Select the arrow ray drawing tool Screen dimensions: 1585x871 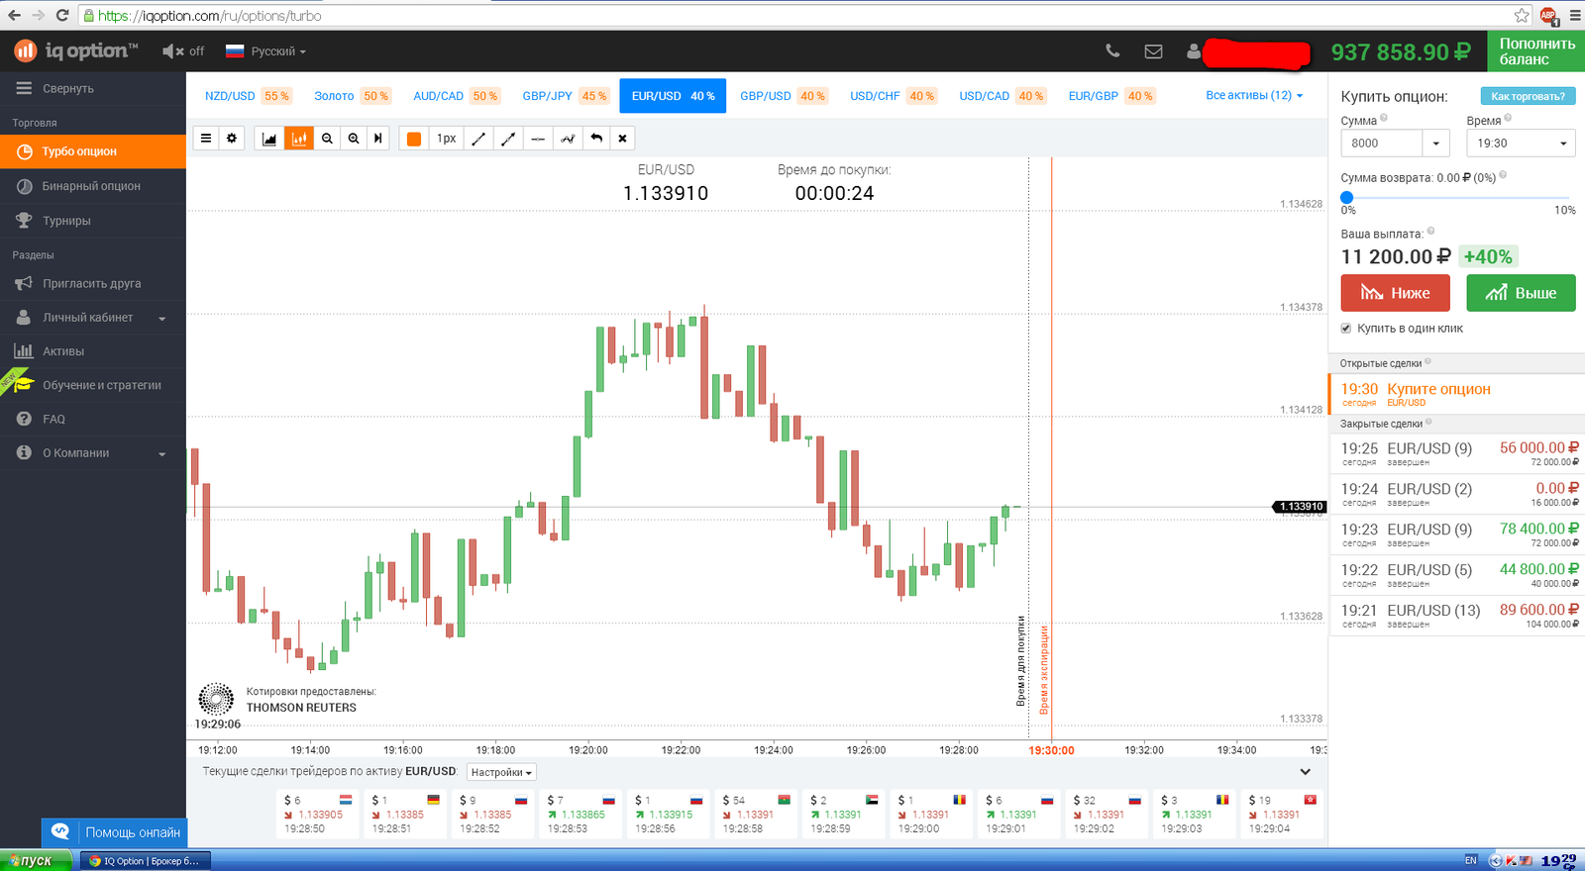508,139
